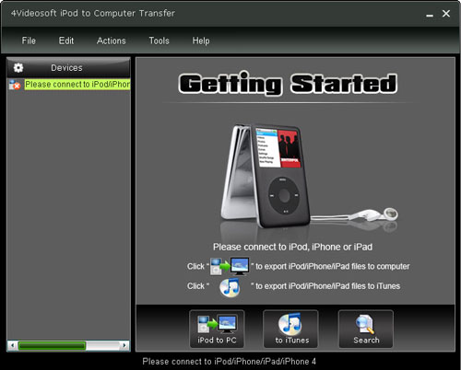
Task: Click the to iTunes export button
Action: coord(290,329)
